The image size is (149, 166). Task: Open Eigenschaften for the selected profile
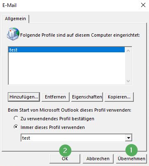click(87, 97)
